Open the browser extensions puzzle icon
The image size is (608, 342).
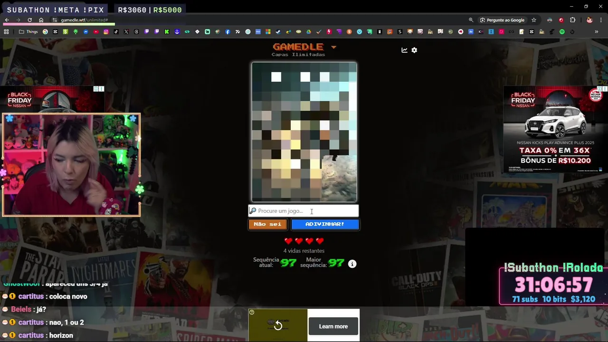(573, 20)
